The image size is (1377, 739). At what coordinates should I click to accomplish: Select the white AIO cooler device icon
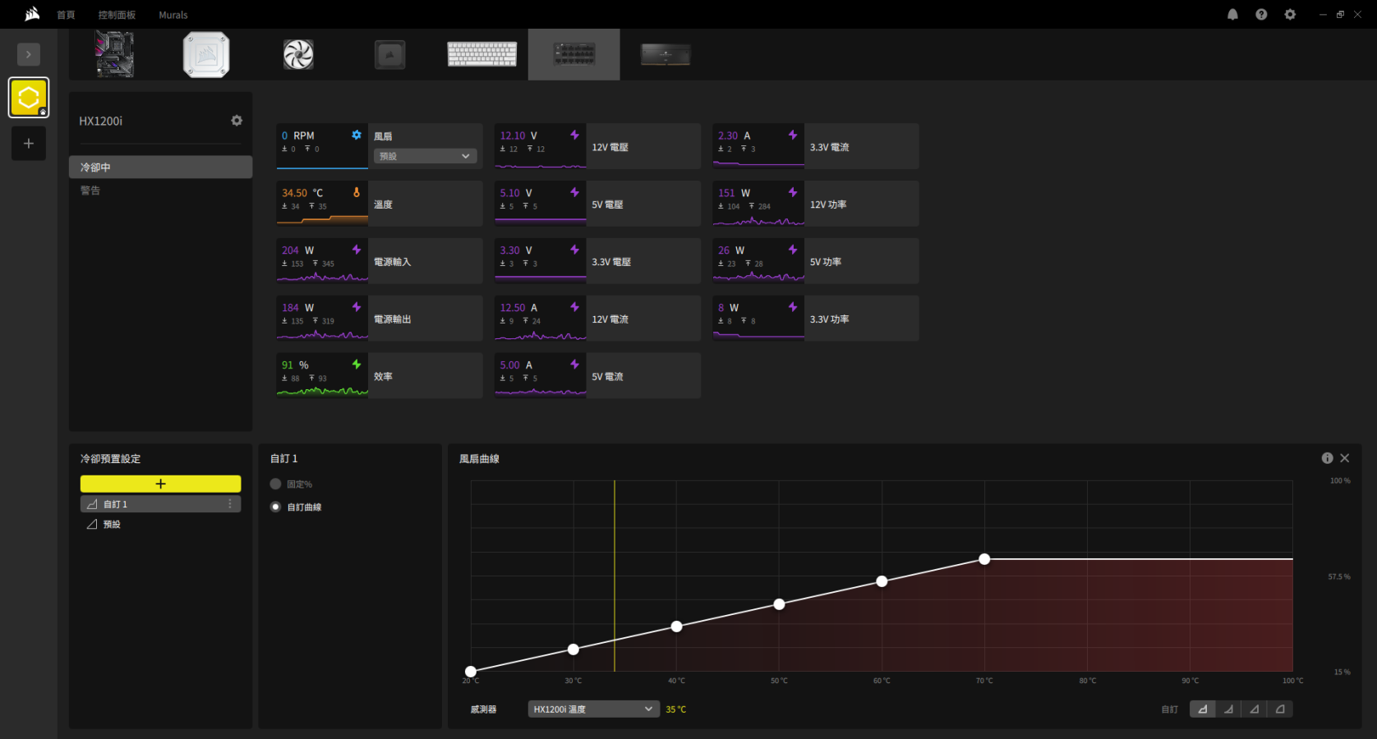(206, 54)
